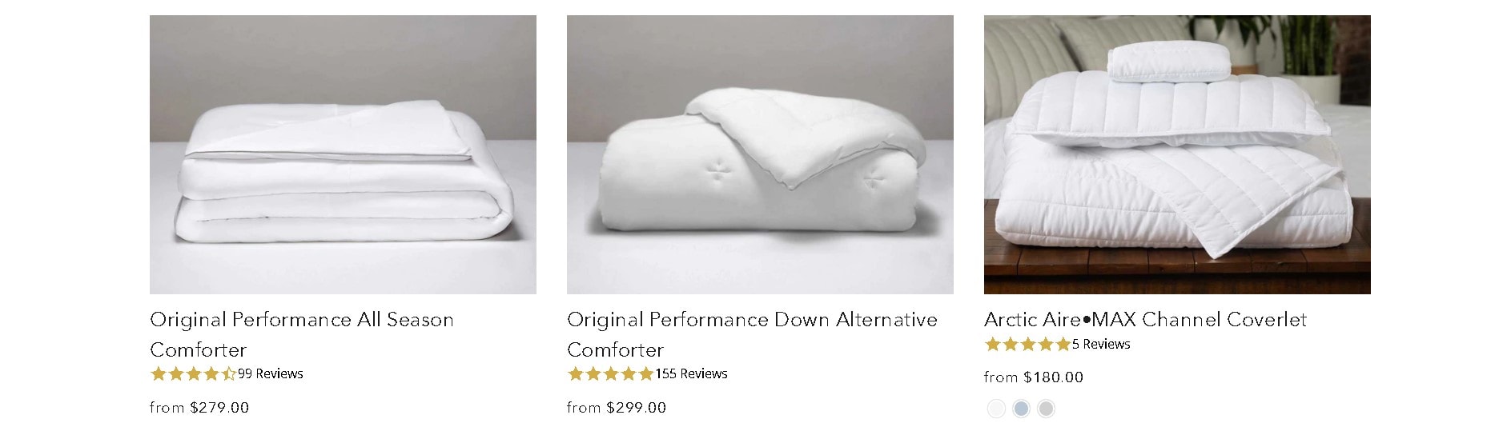Screen dimensions: 1511x443
Task: Read the 5 Reviews link
Action: pyautogui.click(x=1101, y=345)
